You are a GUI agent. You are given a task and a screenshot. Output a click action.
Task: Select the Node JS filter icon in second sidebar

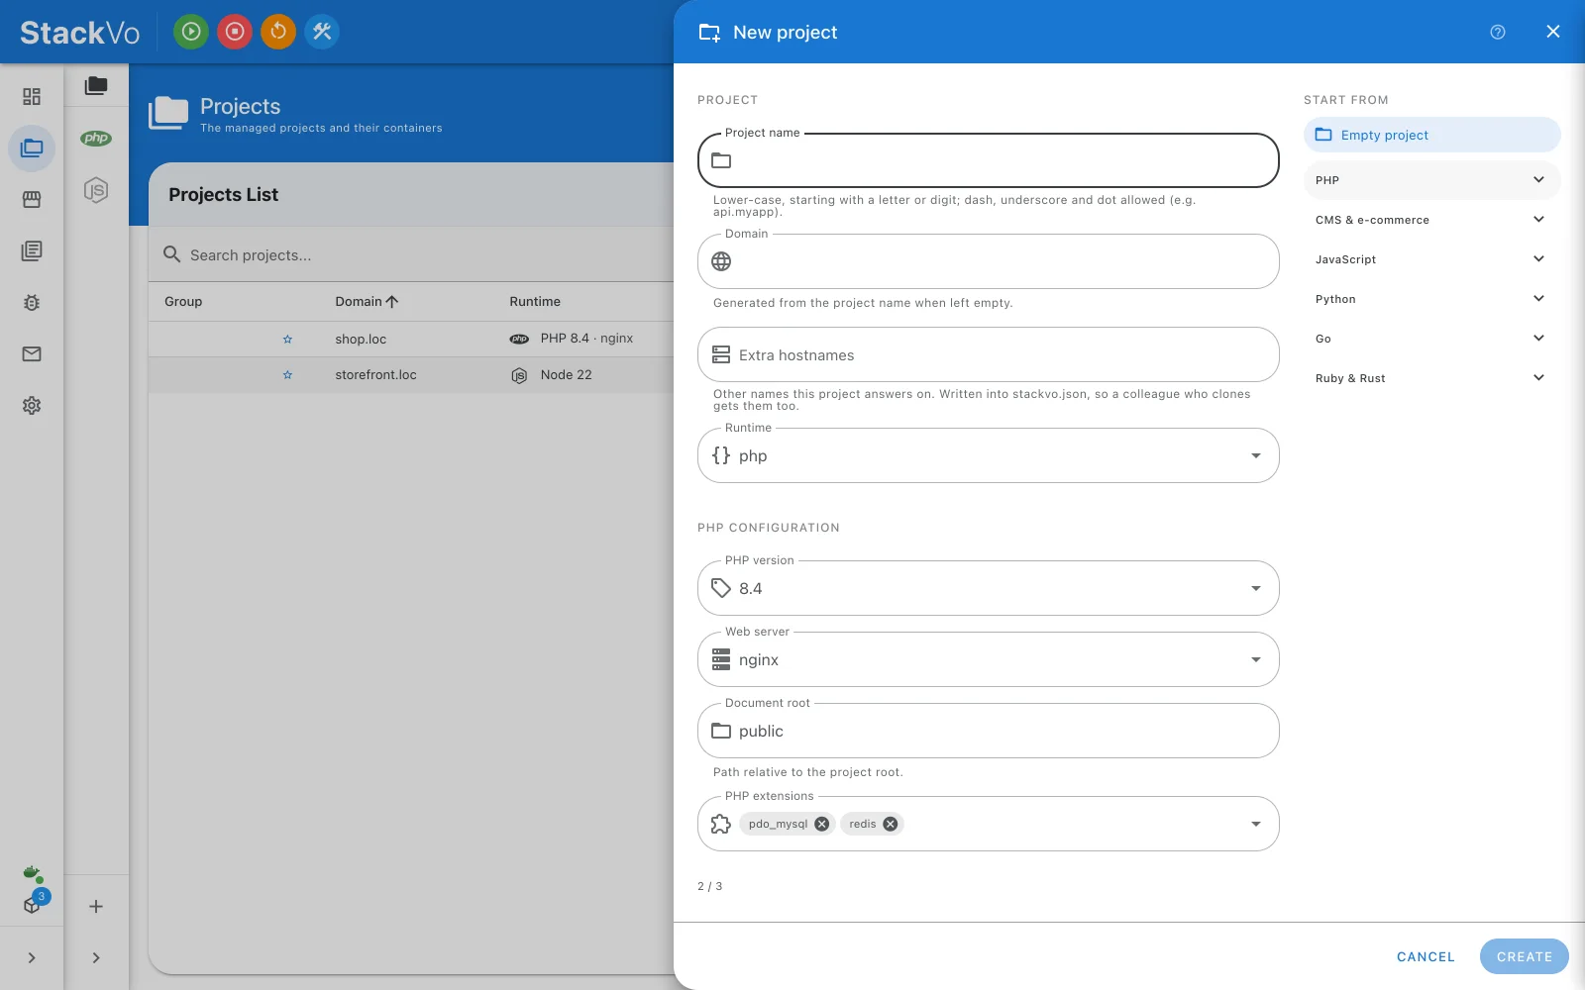point(96,190)
